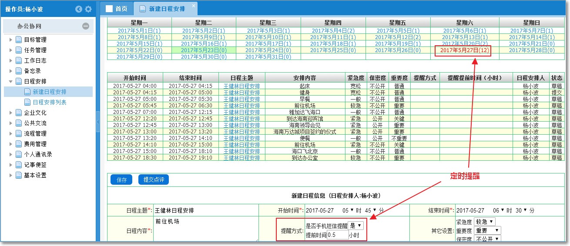Click the document icon next to 流程管理
Image resolution: width=570 pixels, height=246 pixels.
tap(19, 133)
